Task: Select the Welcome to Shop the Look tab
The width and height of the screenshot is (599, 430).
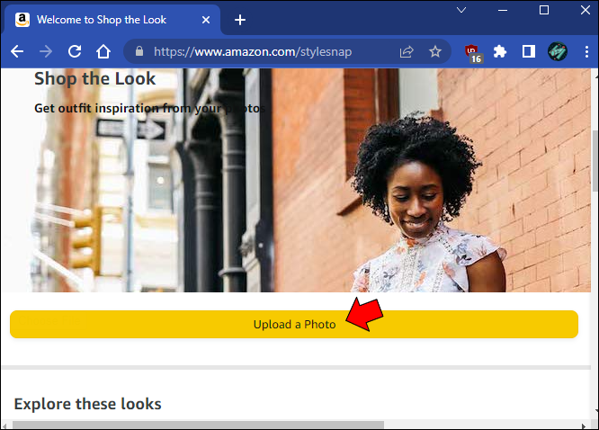Action: coord(102,20)
